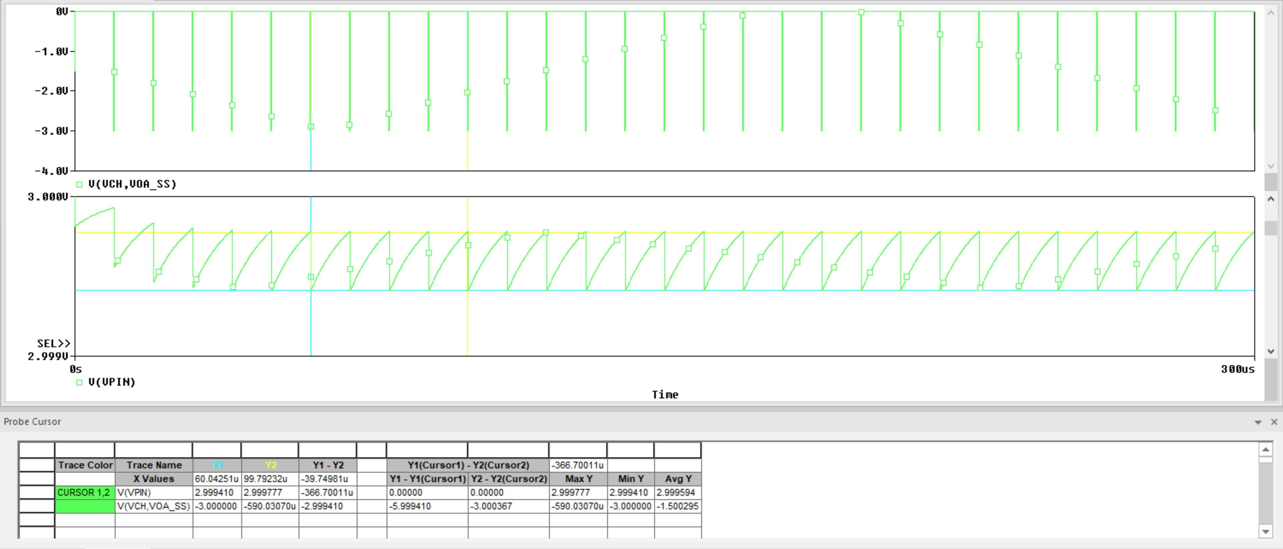
Task: Select the X difference -39.74981u cell
Action: tap(328, 479)
